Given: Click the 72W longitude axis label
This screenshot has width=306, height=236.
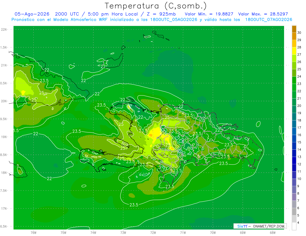Looking at the screenshot, I should tap(153, 232).
